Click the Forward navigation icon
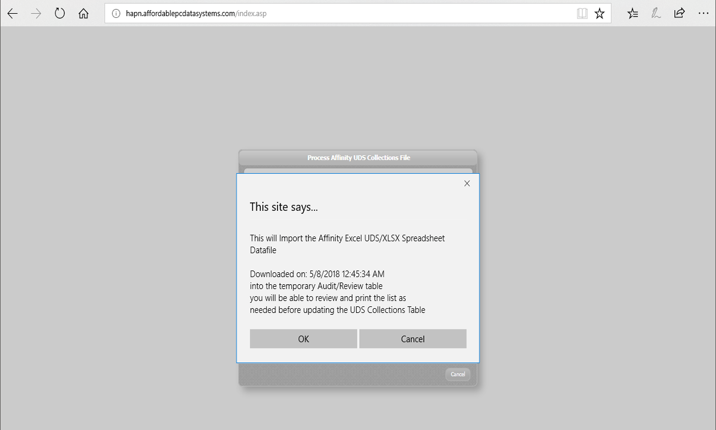Viewport: 716px width, 430px height. [36, 13]
